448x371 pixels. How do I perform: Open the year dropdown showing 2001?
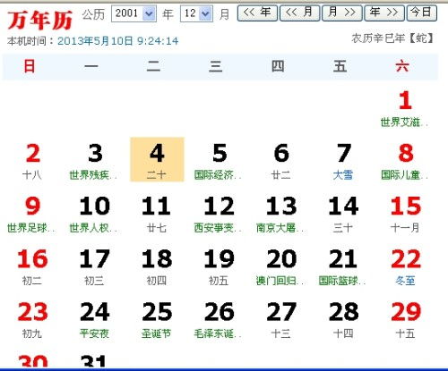click(x=134, y=13)
